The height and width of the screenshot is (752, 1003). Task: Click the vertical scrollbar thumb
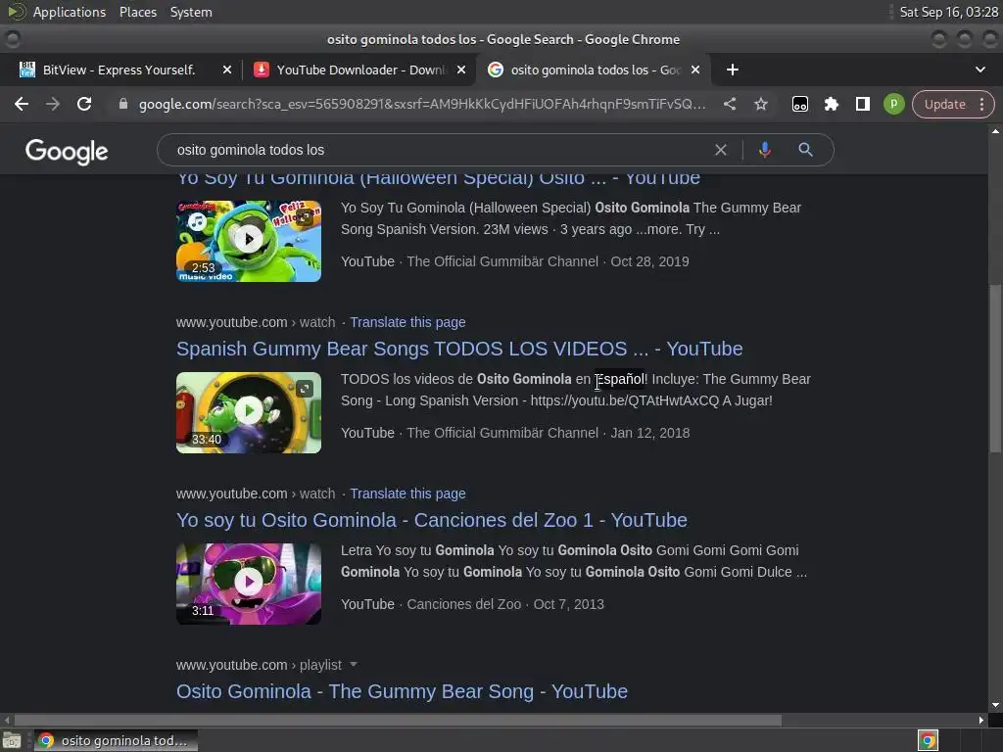995,368
